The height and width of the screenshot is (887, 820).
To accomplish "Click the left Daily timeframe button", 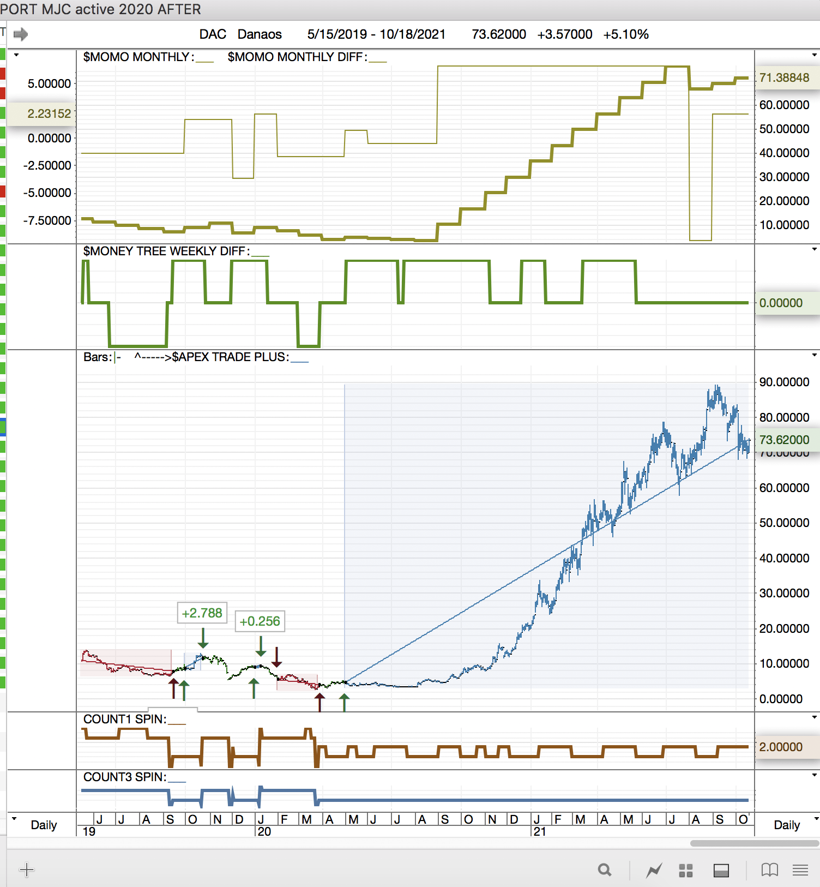I will click(44, 825).
